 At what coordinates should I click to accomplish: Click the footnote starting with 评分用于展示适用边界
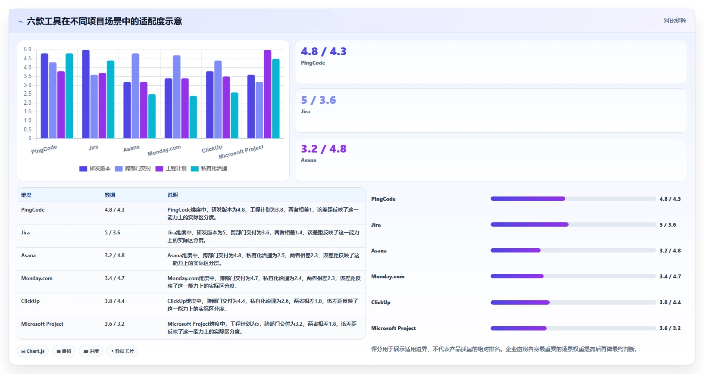[504, 349]
